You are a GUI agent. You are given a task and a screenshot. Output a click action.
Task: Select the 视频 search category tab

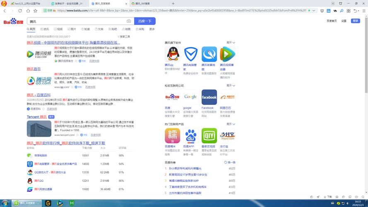(x=58, y=29)
